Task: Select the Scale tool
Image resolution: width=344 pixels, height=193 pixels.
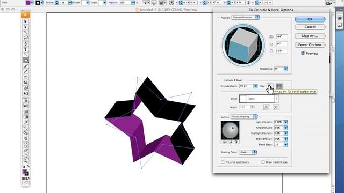Action: [x=25, y=83]
